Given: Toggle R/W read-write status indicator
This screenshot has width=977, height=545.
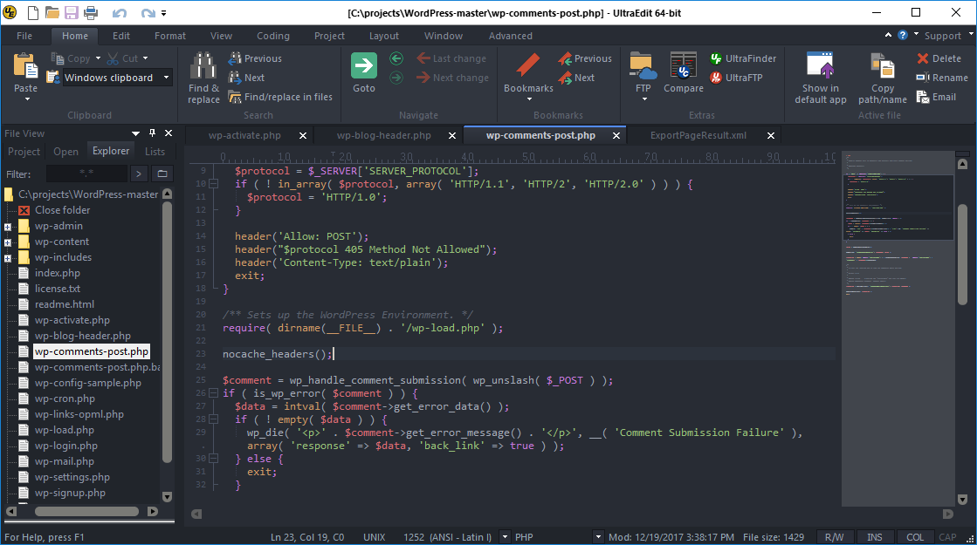Looking at the screenshot, I should (834, 537).
